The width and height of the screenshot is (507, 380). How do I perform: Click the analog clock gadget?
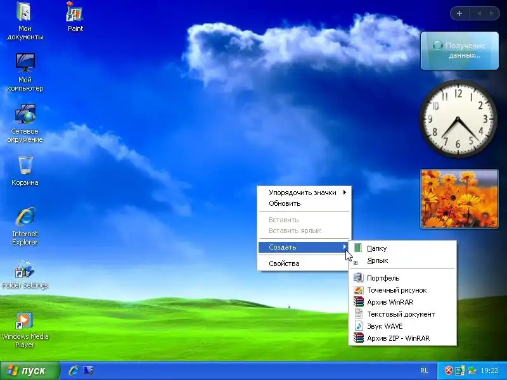(x=458, y=119)
